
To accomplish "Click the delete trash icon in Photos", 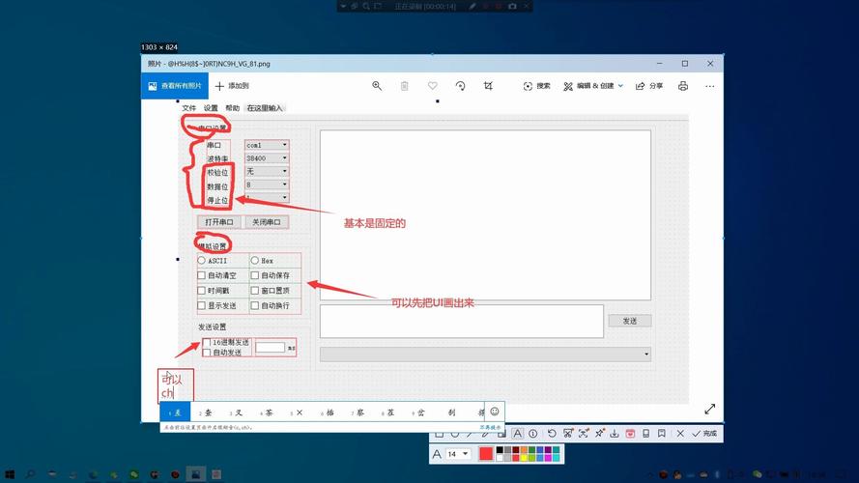I will pos(404,86).
